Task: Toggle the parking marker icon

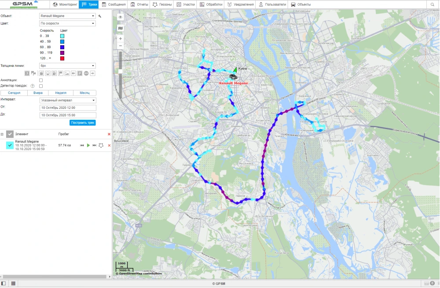Action: click(x=80, y=73)
